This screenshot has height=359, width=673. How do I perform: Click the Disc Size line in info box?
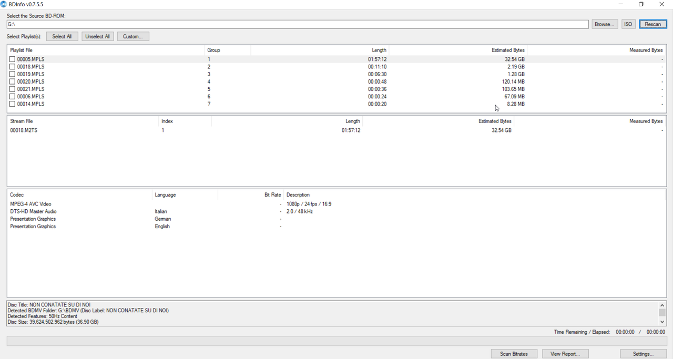click(53, 322)
